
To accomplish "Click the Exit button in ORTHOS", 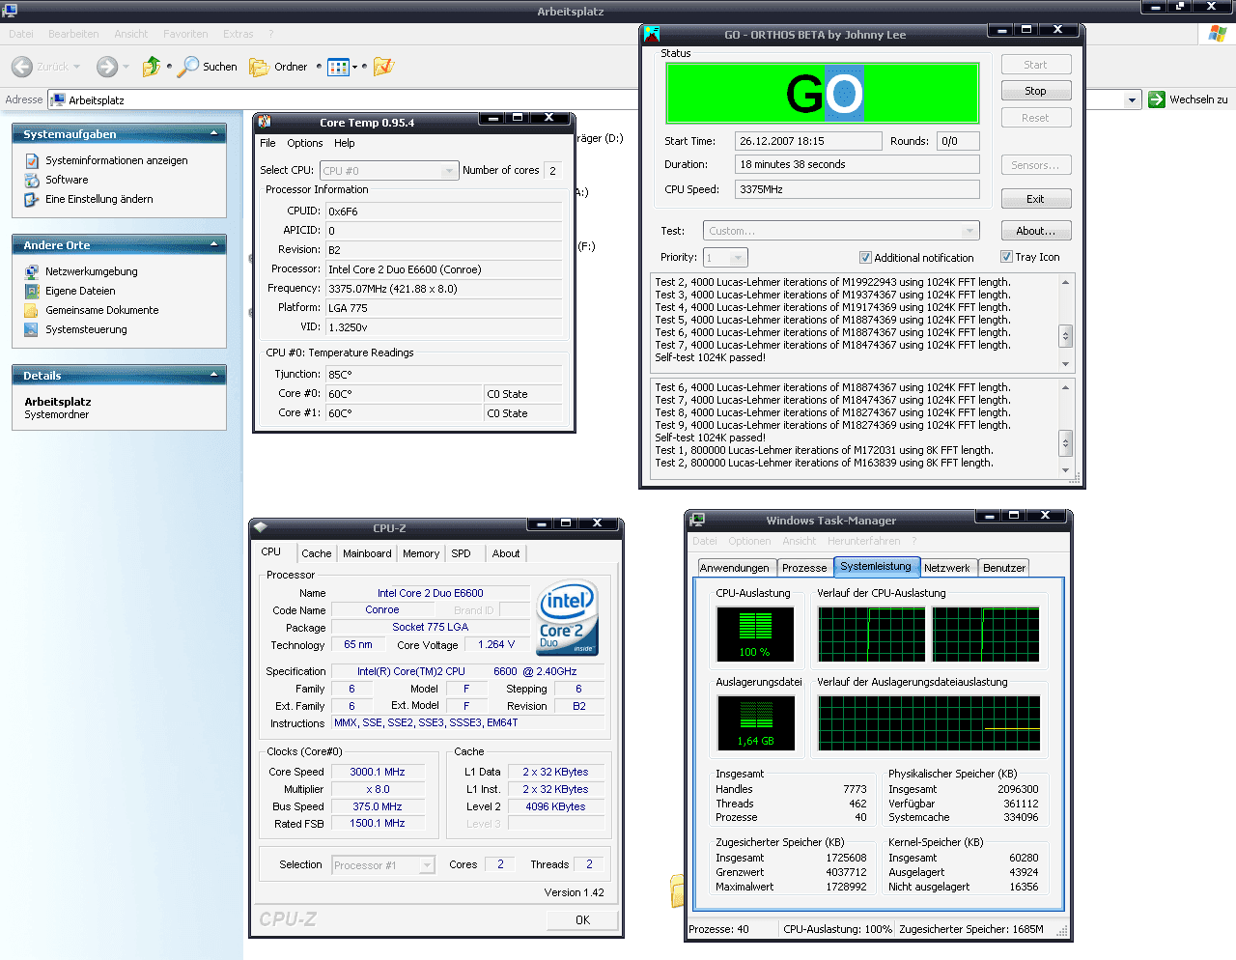I will pos(1035,199).
